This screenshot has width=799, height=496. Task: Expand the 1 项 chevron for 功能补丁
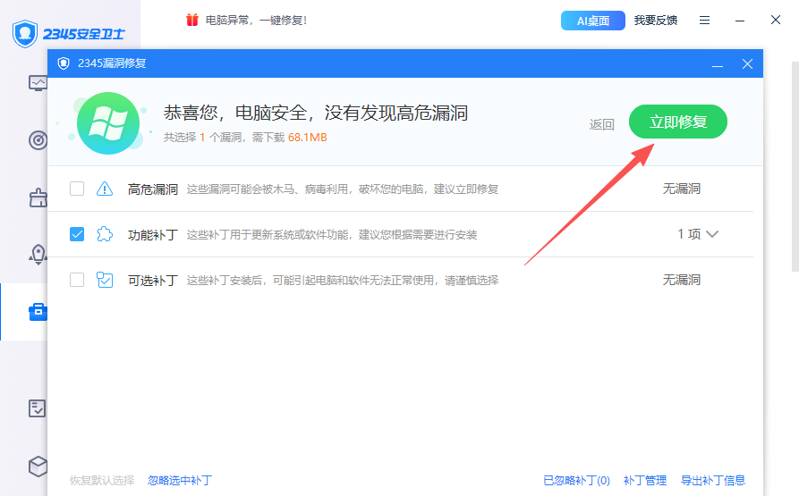[x=712, y=234]
